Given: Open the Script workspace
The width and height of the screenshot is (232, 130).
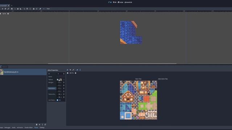Looking at the screenshot, I should tap(120, 2).
